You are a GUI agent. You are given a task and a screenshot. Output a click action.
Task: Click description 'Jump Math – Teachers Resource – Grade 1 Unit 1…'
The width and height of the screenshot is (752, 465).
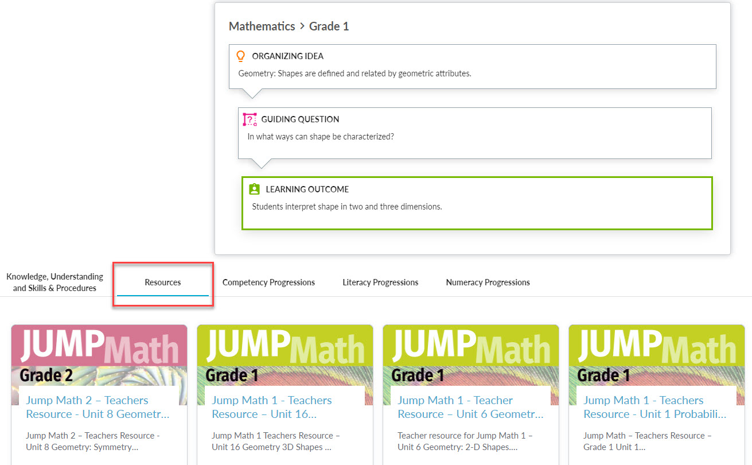coord(648,441)
